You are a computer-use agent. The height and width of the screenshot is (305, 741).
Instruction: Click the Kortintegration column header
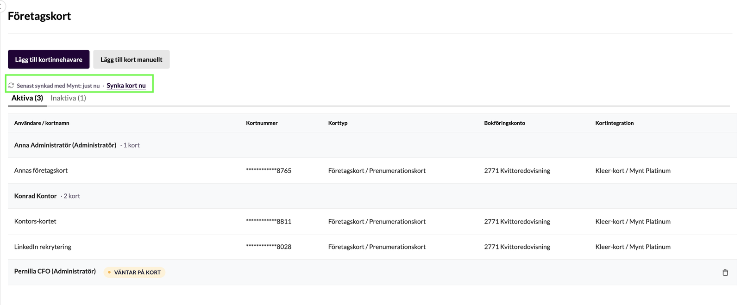[614, 123]
